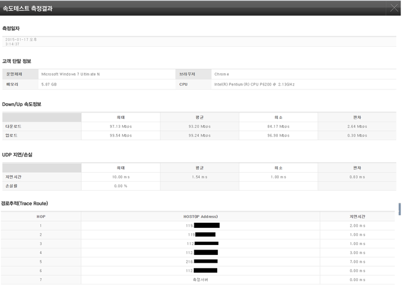Select latency deviation 0.83 ms
This screenshot has height=300, width=411.
(x=357, y=177)
